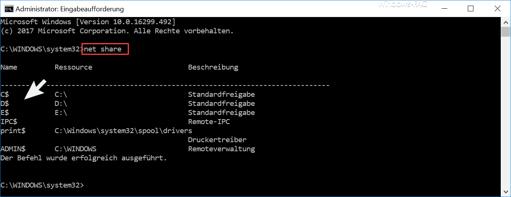Viewport: 511px width, 197px height.
Task: Click the 'Remoteverwaltung' description text
Action: 221,149
